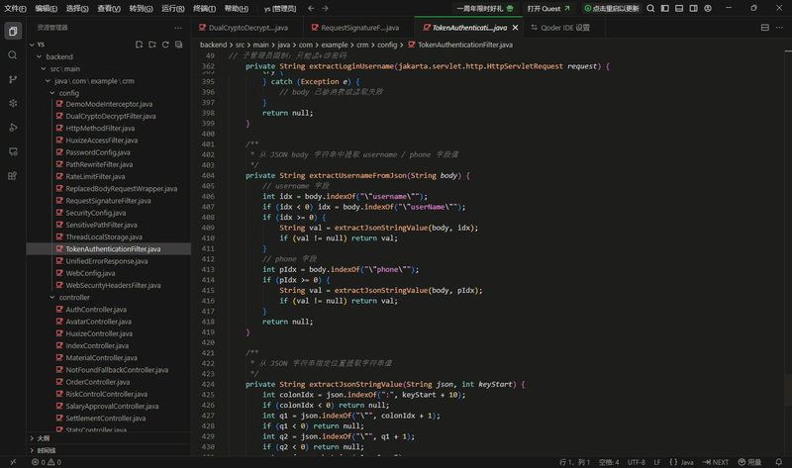Open the Edit menu
The image size is (792, 468).
click(46, 8)
